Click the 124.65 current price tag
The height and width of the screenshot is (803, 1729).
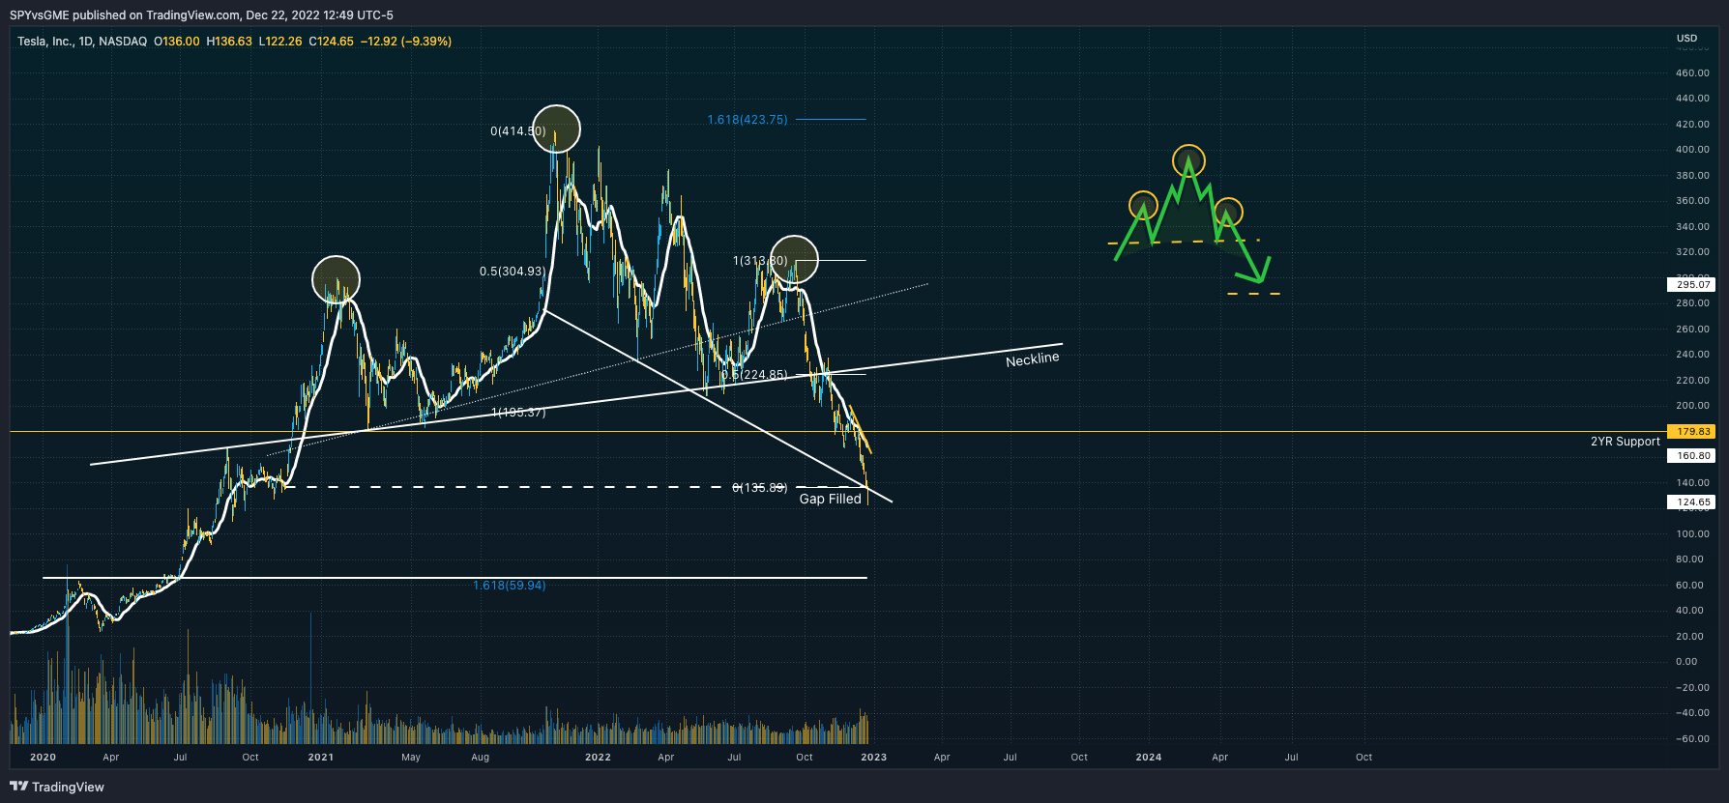1693,502
